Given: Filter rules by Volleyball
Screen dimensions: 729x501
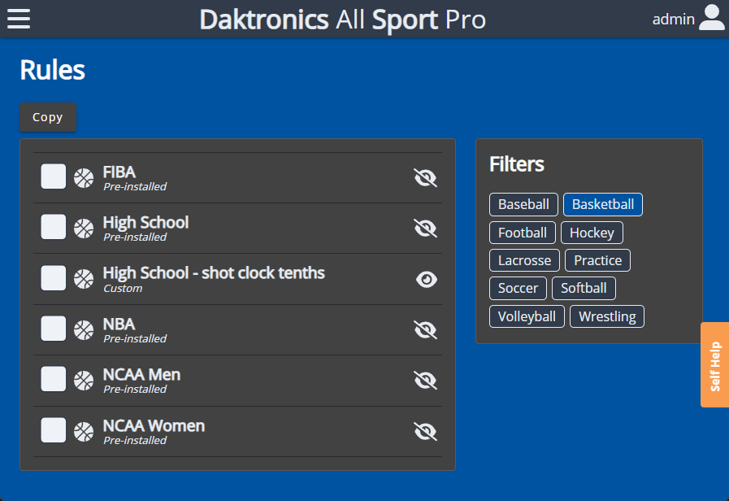Looking at the screenshot, I should coord(527,316).
